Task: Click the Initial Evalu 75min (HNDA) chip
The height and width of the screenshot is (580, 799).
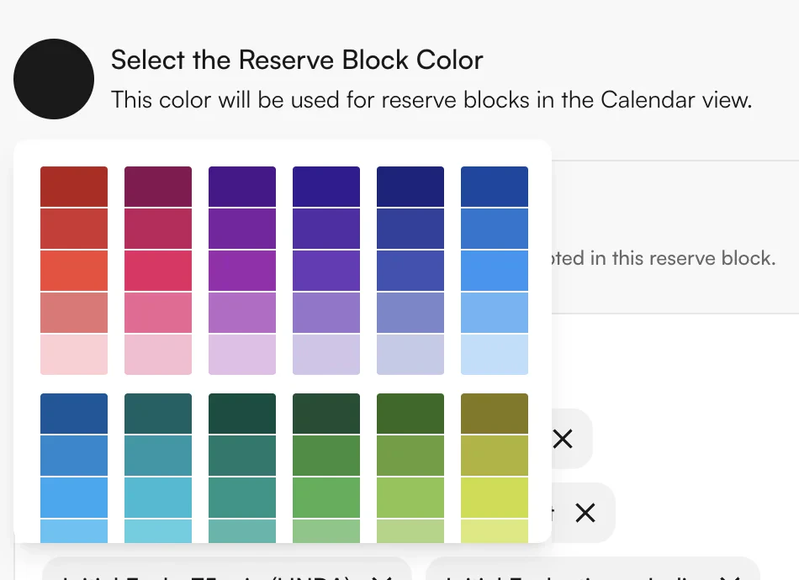Action: pos(210,573)
